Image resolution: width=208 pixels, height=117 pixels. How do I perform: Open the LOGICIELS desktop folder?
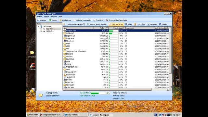(x=32, y=54)
